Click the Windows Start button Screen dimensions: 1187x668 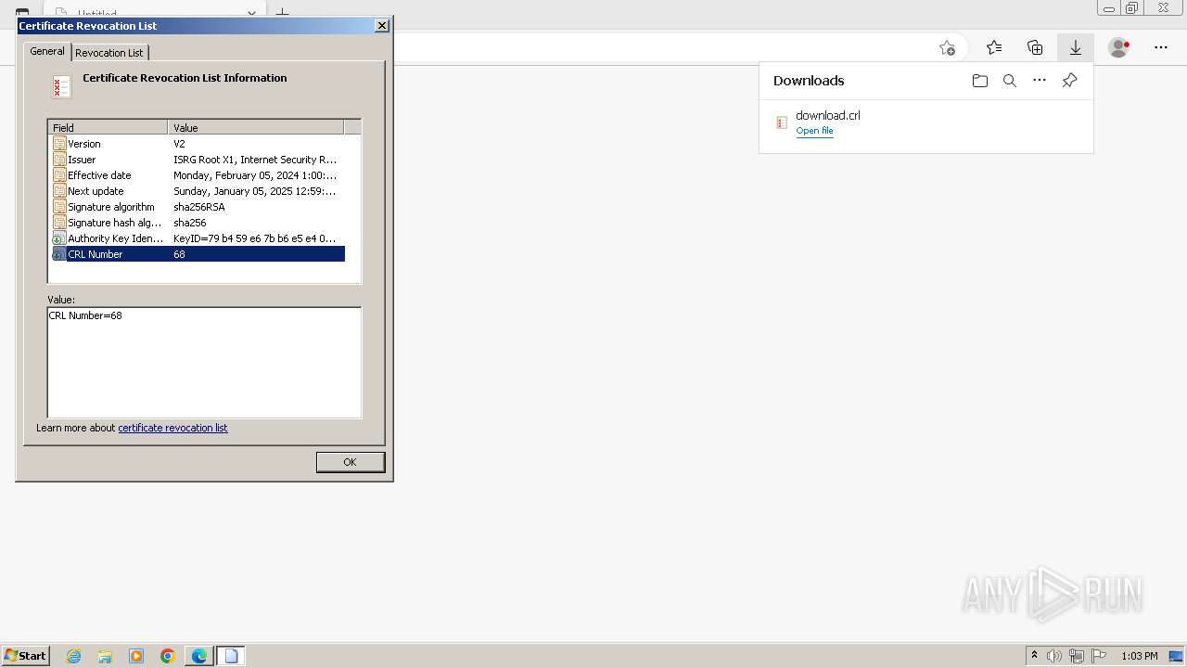click(26, 656)
